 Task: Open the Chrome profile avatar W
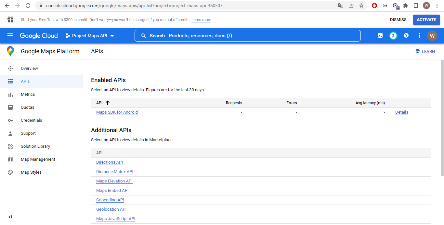pos(426,6)
